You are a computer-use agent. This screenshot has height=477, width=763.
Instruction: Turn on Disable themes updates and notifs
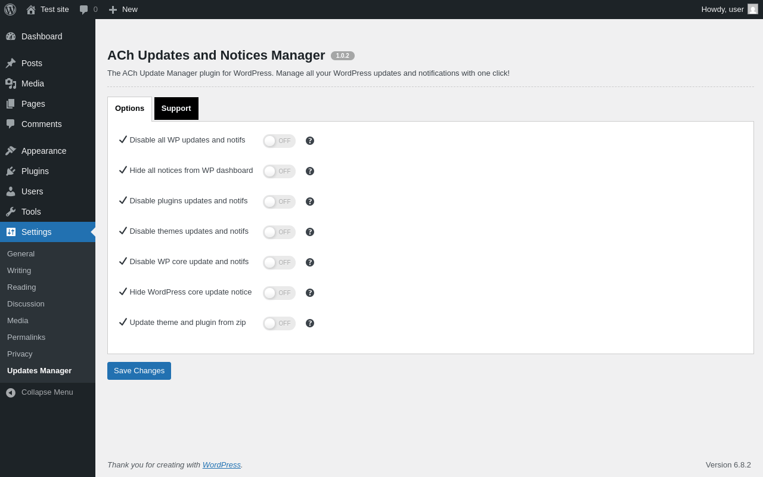click(279, 232)
